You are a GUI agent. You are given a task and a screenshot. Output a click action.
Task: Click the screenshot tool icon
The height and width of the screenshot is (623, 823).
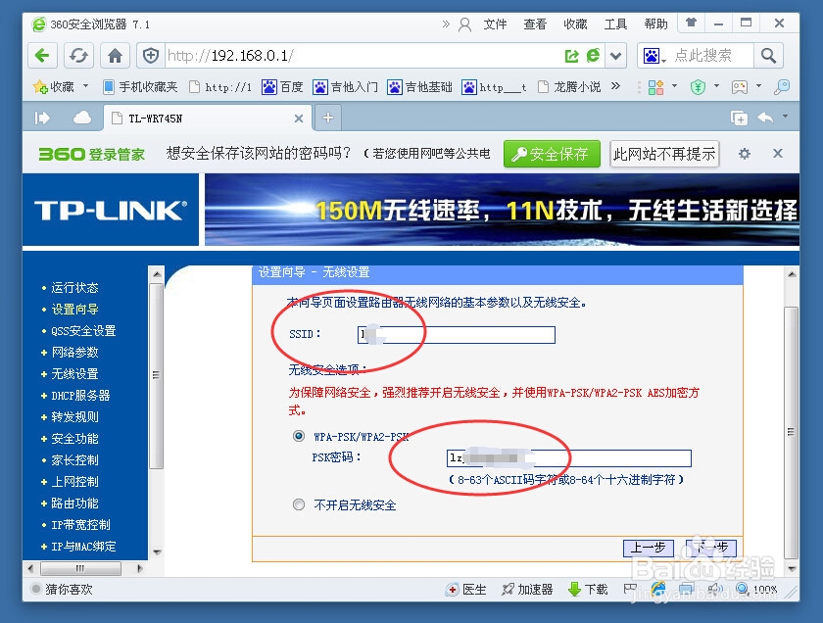(x=740, y=86)
